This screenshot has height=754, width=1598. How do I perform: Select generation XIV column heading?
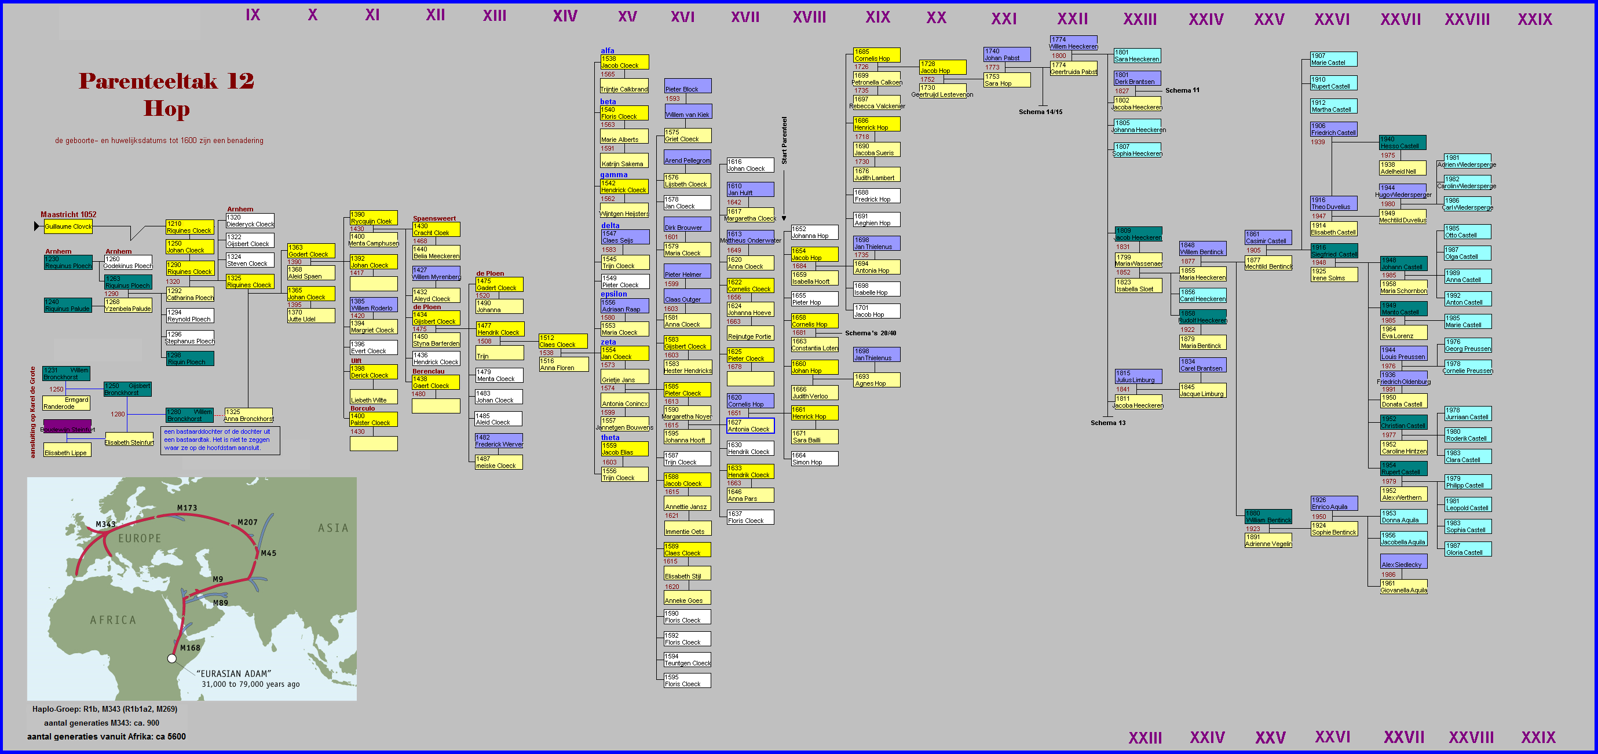[x=565, y=16]
